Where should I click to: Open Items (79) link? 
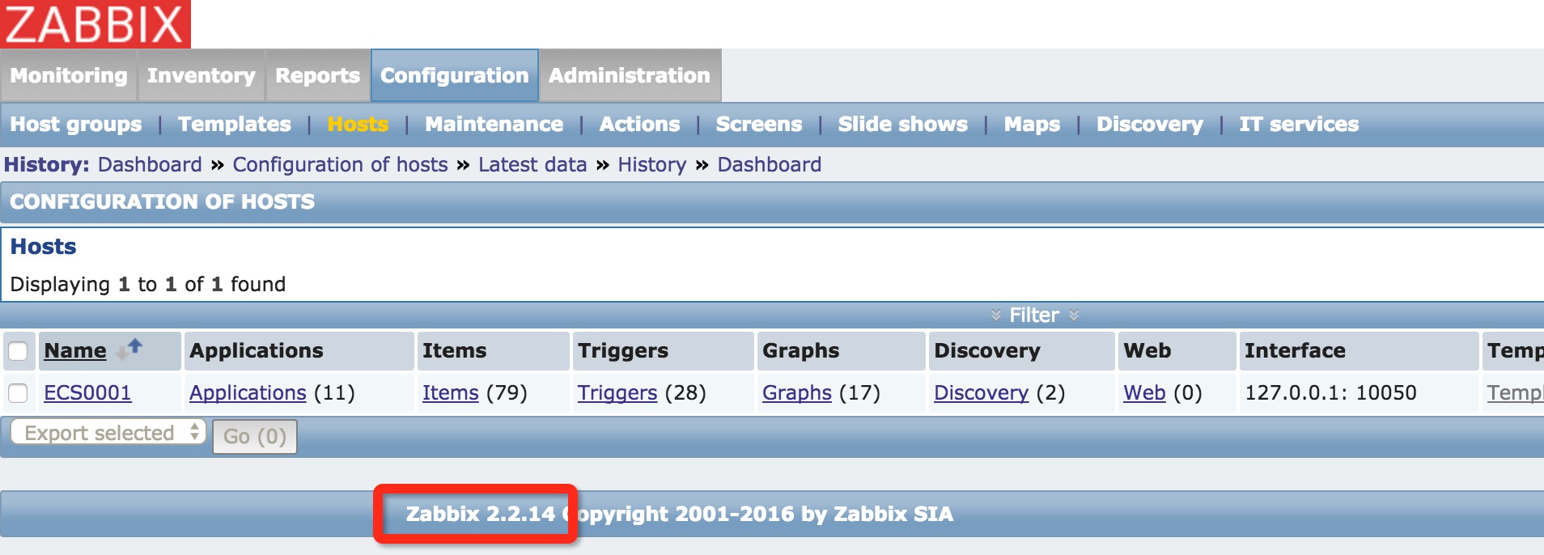[x=451, y=392]
